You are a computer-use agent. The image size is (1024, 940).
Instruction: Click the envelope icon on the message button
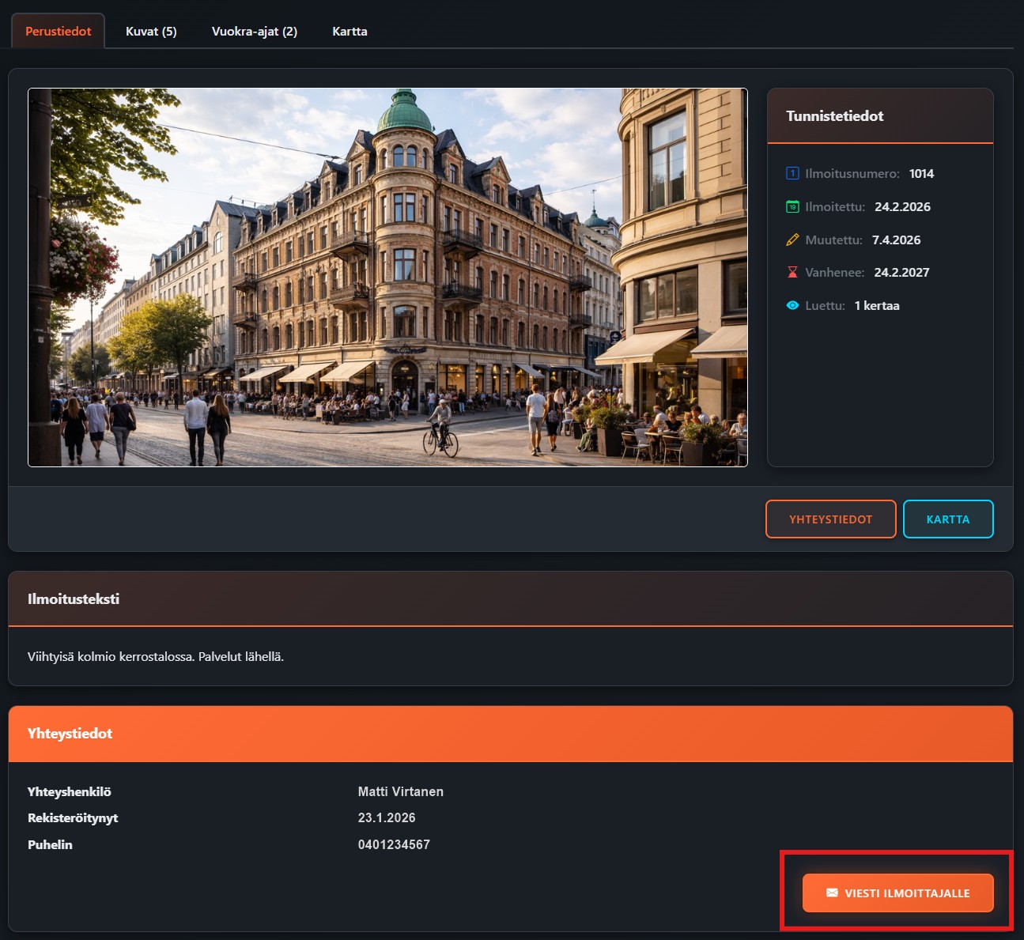(832, 893)
